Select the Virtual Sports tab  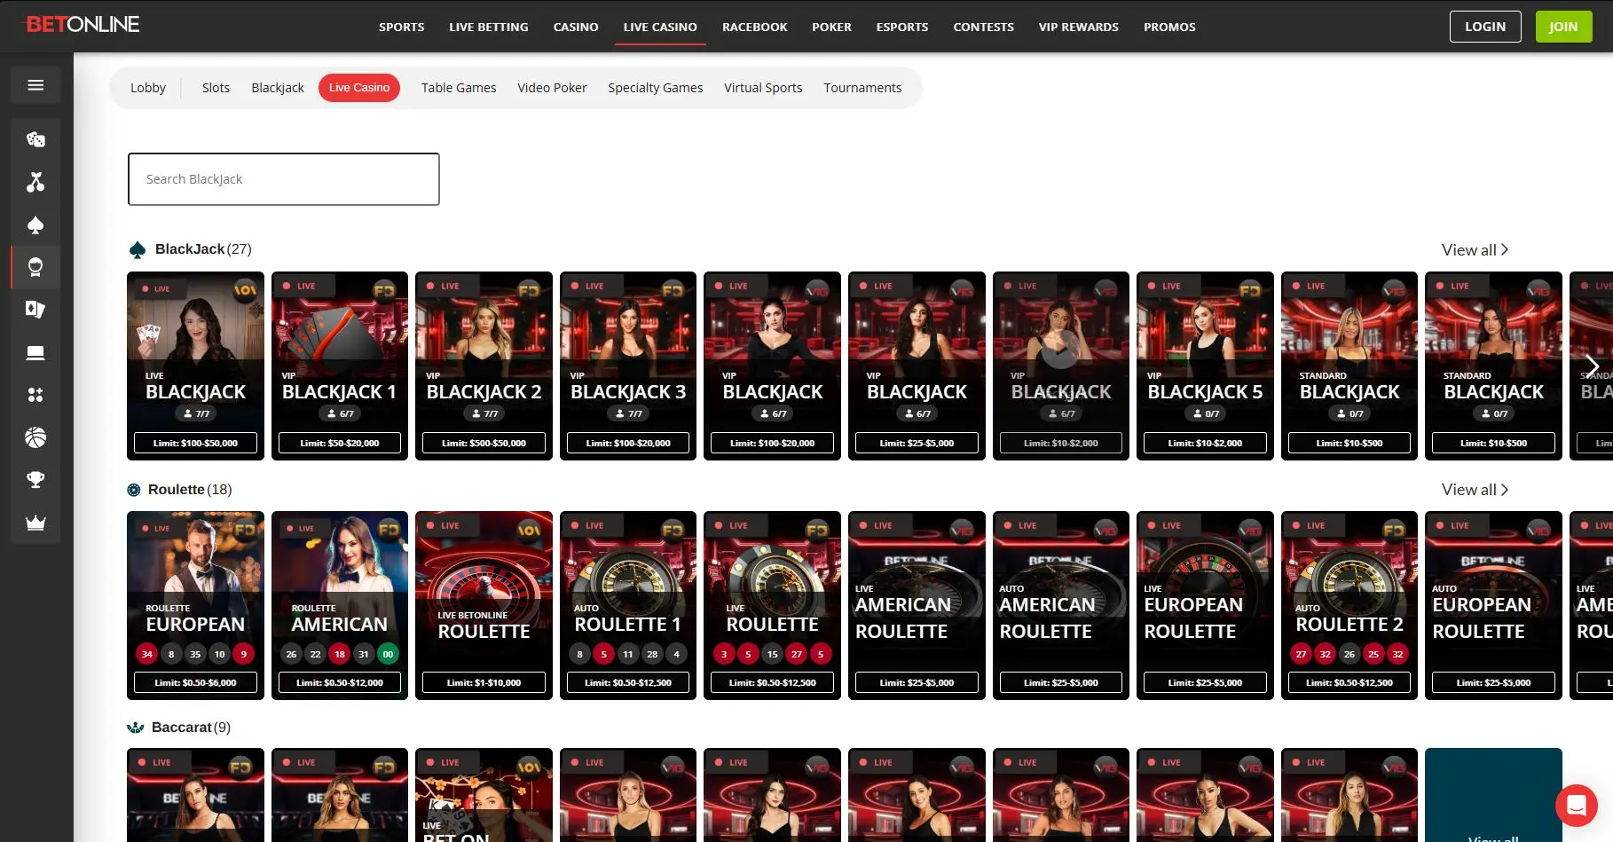(763, 88)
